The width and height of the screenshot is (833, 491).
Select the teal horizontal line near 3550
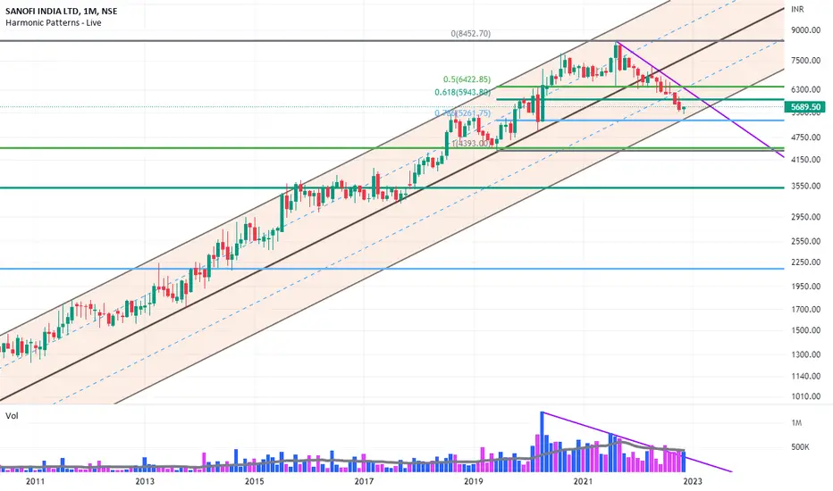coord(392,187)
